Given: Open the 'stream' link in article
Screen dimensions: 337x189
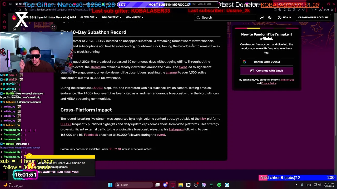Looking at the screenshot, I should 95,67.
